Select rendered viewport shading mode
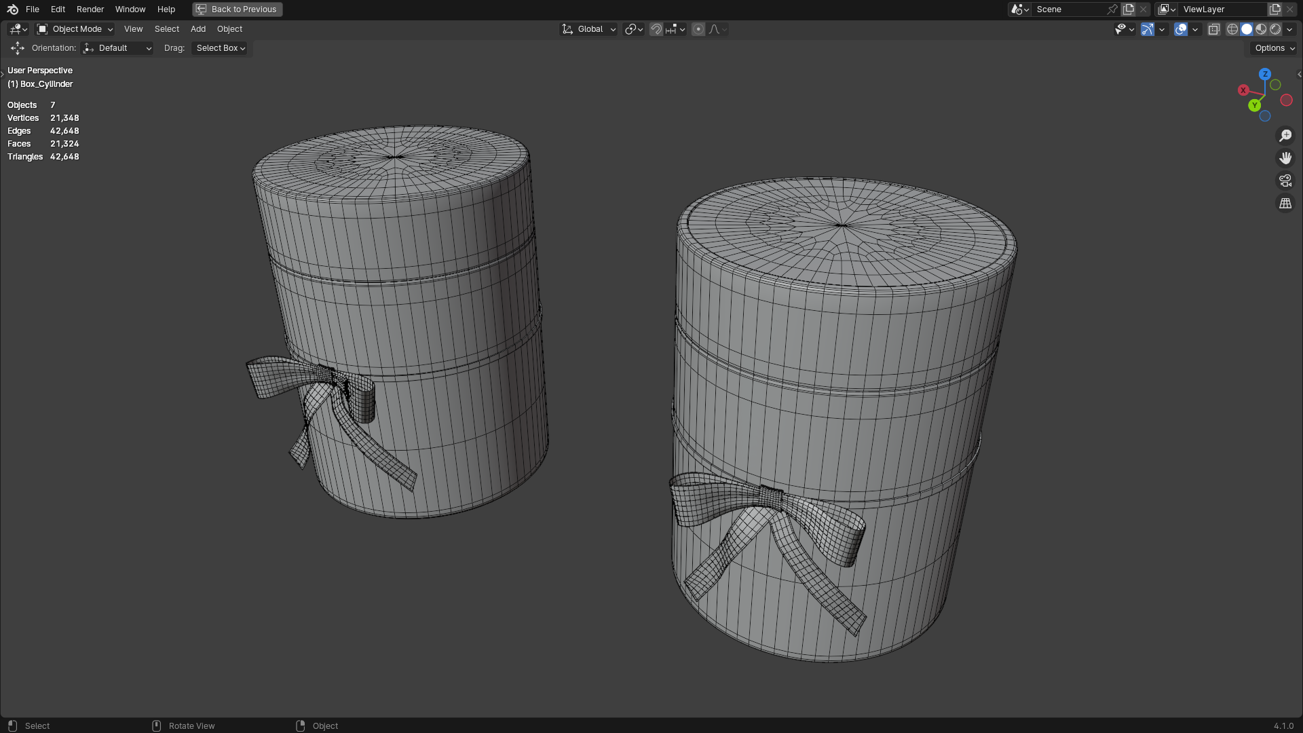The height and width of the screenshot is (733, 1303). pyautogui.click(x=1275, y=29)
